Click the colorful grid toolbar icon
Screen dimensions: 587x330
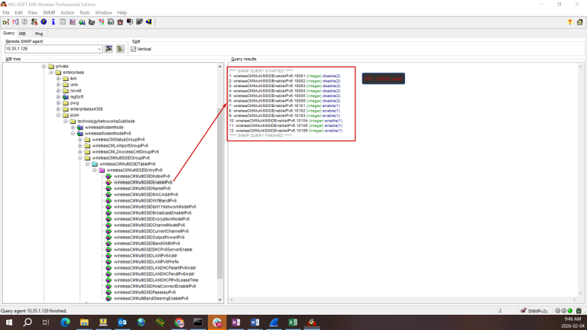101,22
